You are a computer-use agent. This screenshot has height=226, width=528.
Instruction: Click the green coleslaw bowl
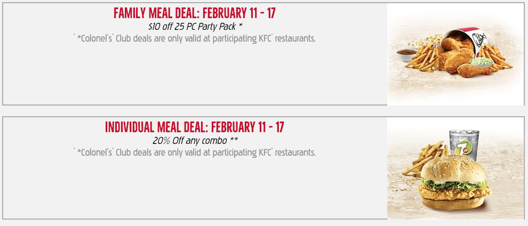[x=481, y=62]
